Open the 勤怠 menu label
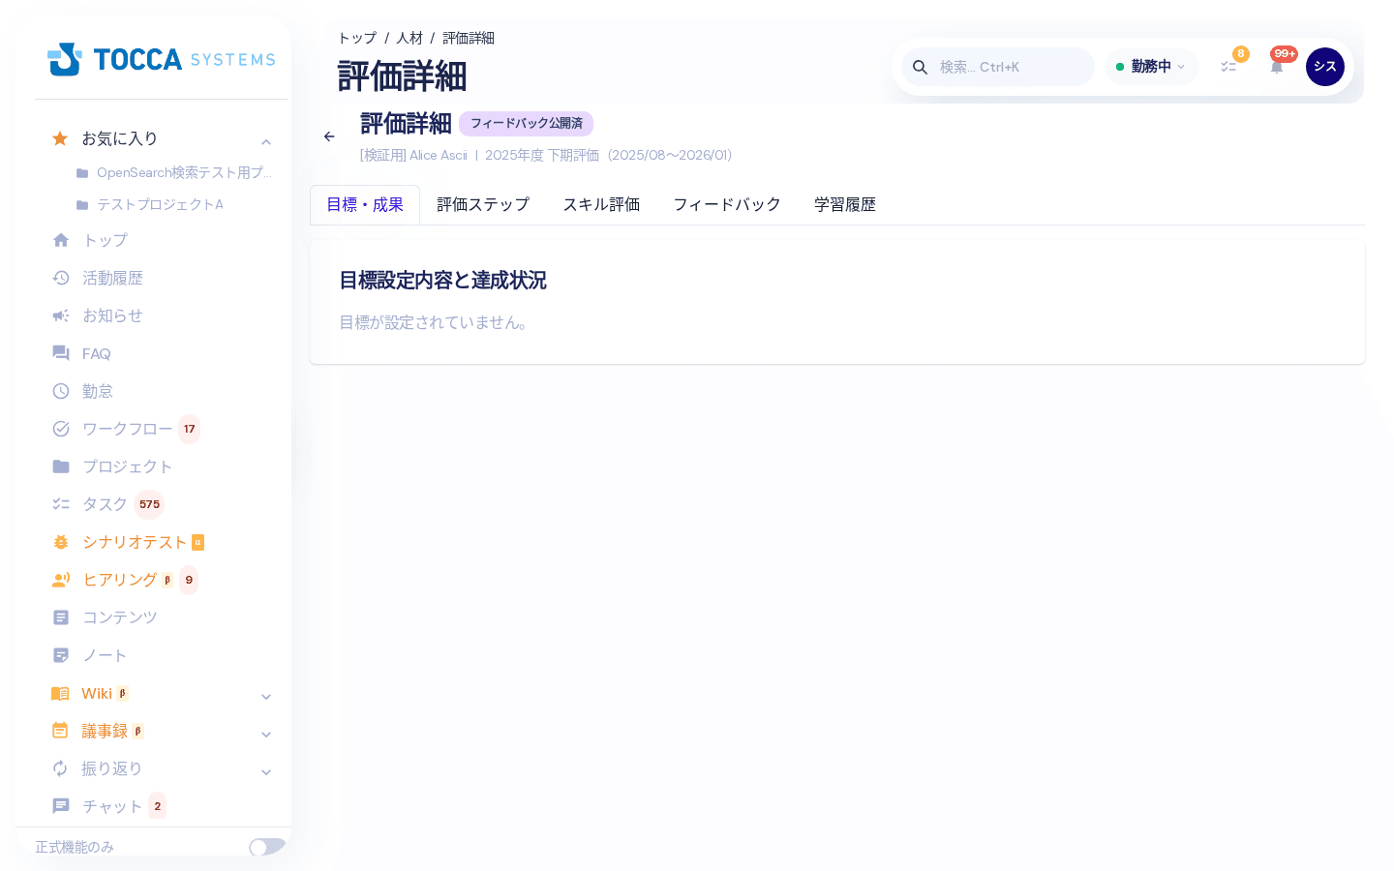1394x871 pixels. [98, 391]
